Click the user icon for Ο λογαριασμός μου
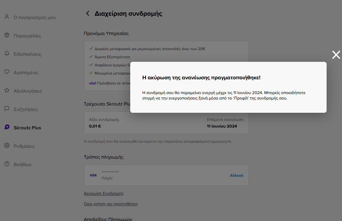The image size is (342, 221). (x=7, y=17)
